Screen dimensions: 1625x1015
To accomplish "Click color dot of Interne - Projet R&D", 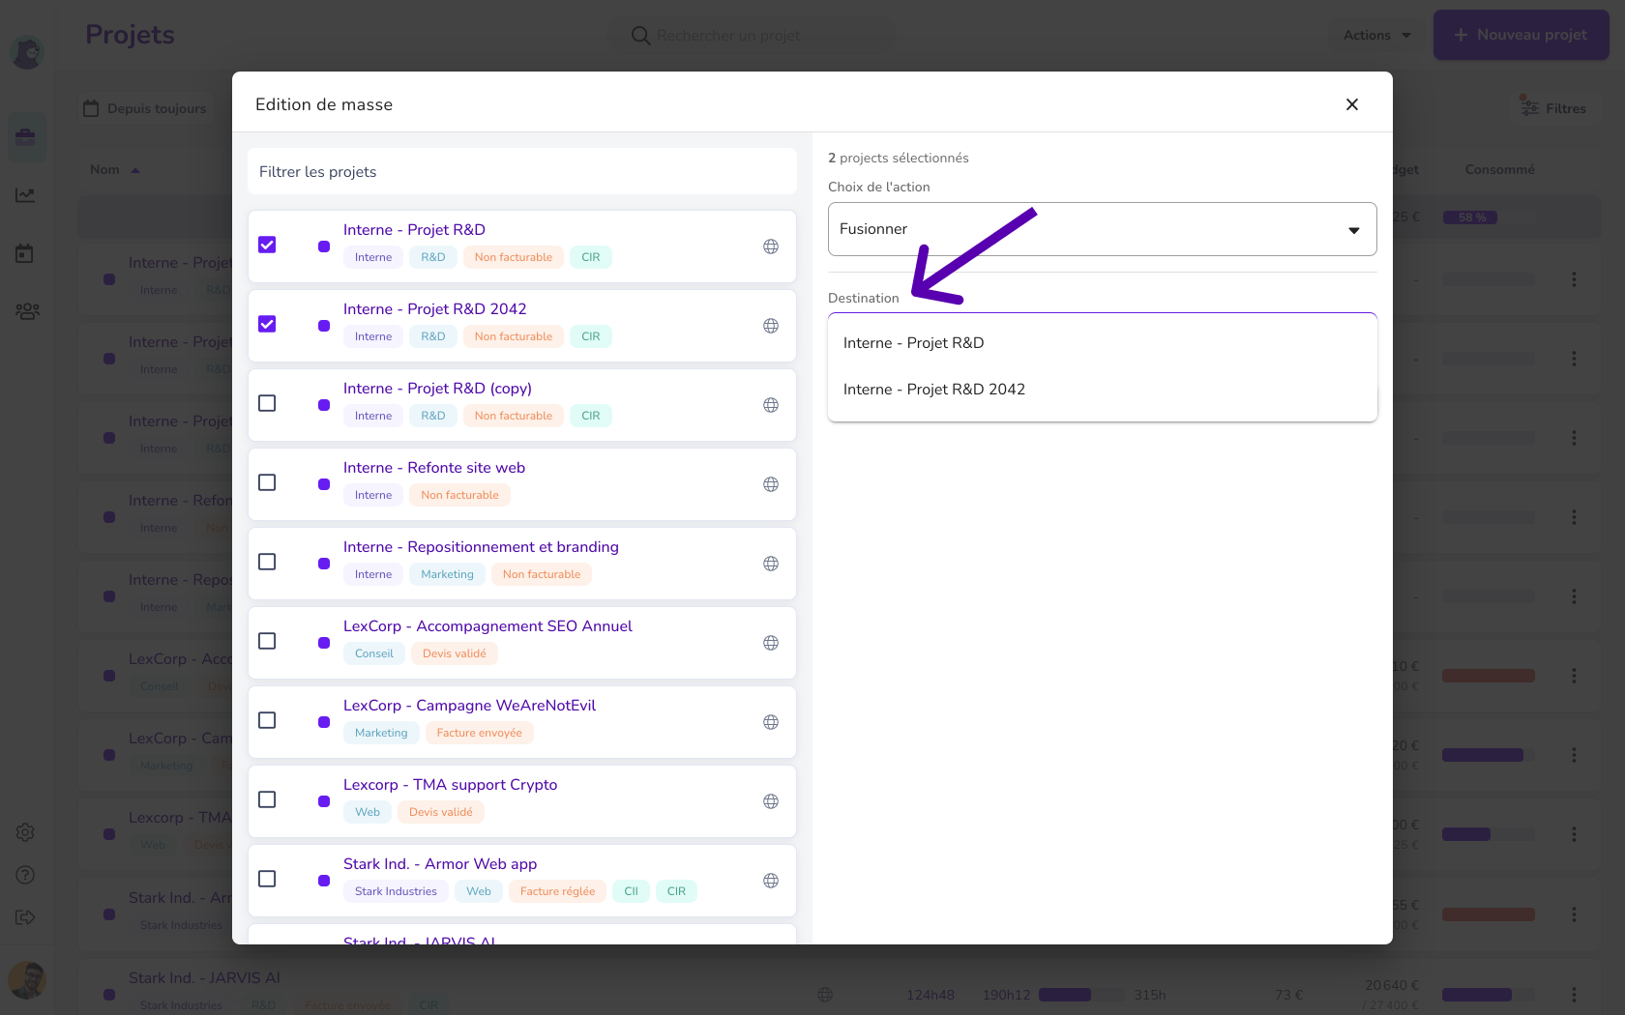I will 324,246.
